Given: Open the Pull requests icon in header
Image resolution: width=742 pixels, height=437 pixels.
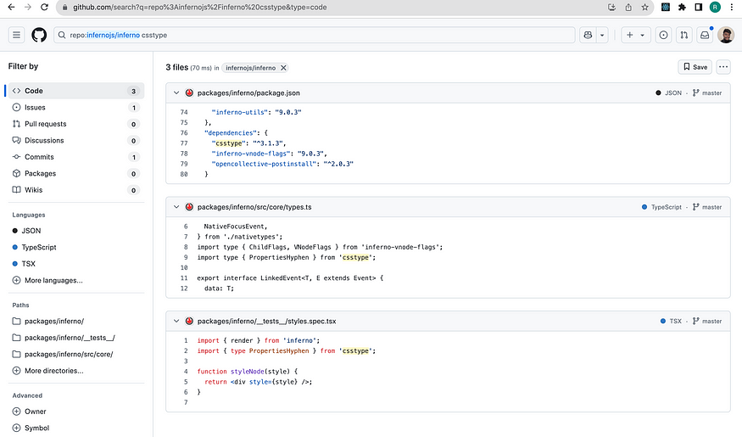Looking at the screenshot, I should 683,35.
